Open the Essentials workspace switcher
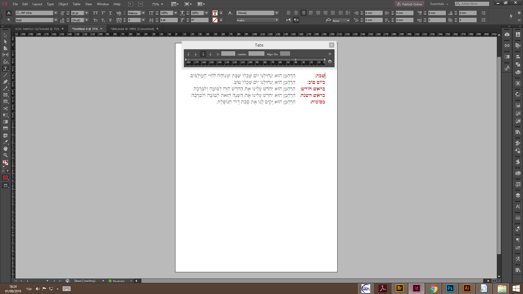This screenshot has height=294, width=523. tap(439, 4)
